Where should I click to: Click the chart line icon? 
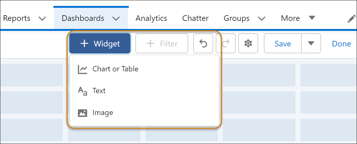pyautogui.click(x=83, y=69)
